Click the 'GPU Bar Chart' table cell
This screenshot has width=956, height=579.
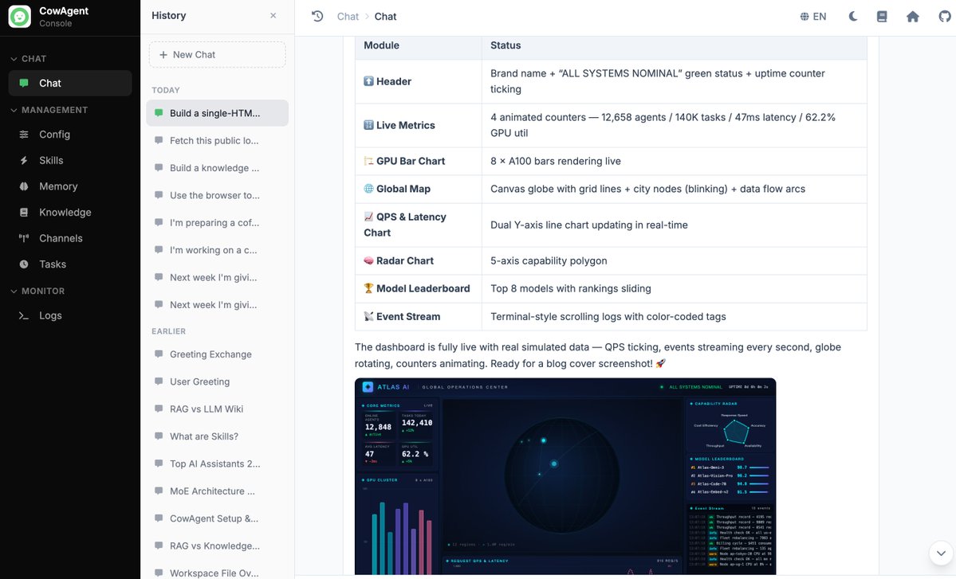tap(419, 162)
